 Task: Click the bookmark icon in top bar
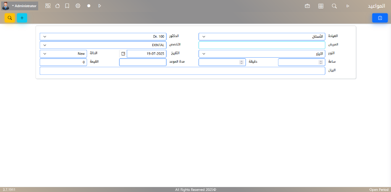[67, 6]
